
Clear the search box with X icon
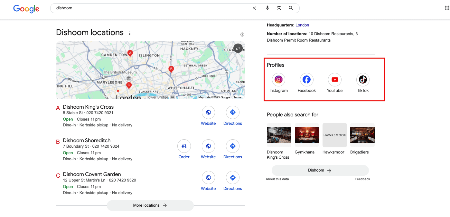tap(254, 8)
